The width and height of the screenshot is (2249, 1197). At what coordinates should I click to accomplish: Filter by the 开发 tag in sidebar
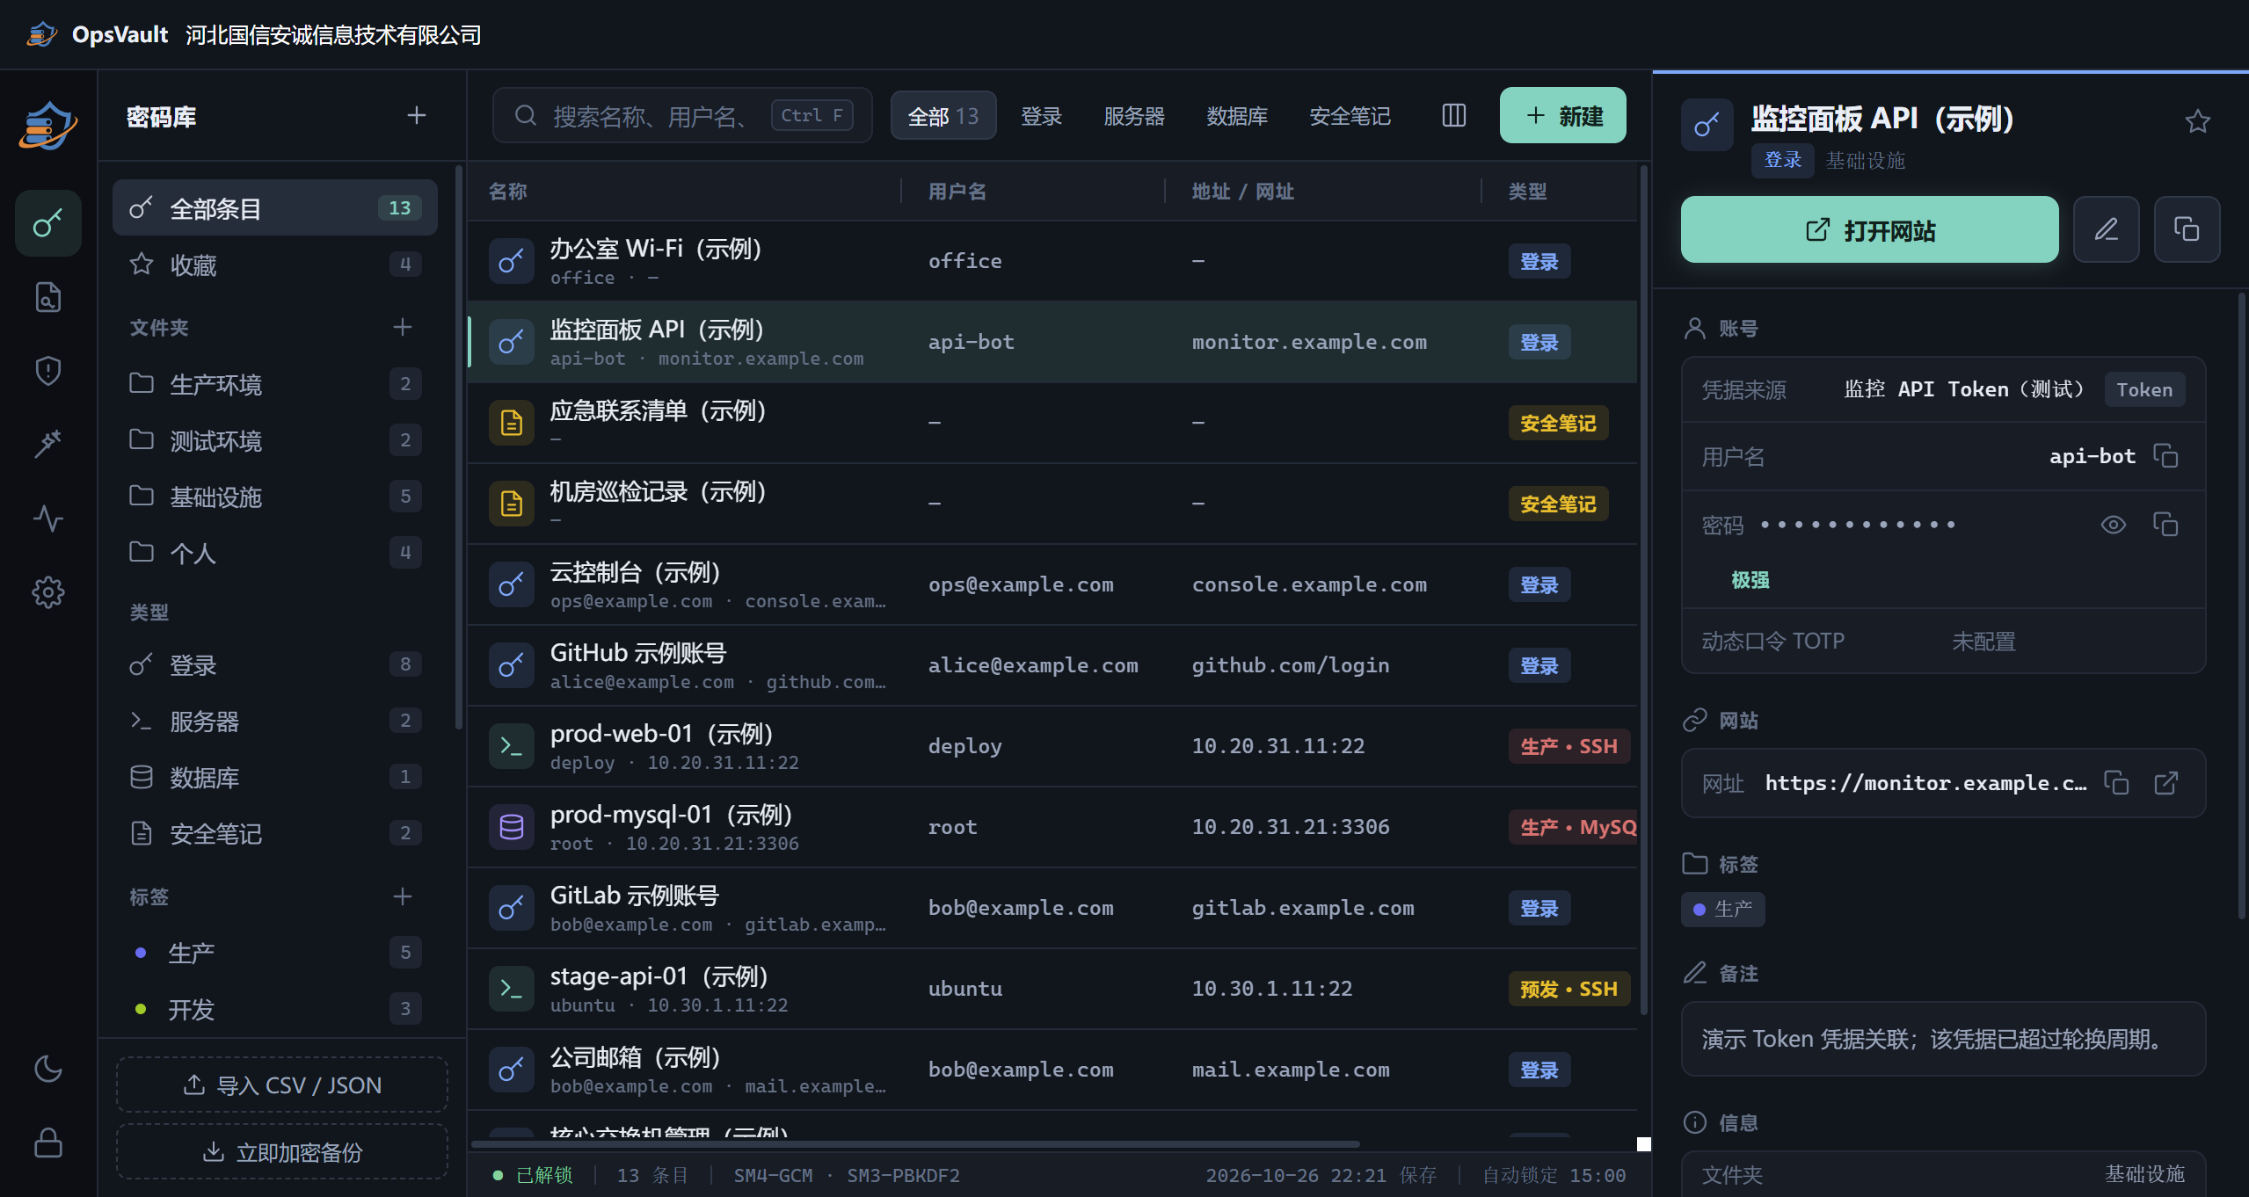pyautogui.click(x=275, y=1009)
